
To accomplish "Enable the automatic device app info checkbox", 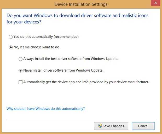I will (20, 82).
